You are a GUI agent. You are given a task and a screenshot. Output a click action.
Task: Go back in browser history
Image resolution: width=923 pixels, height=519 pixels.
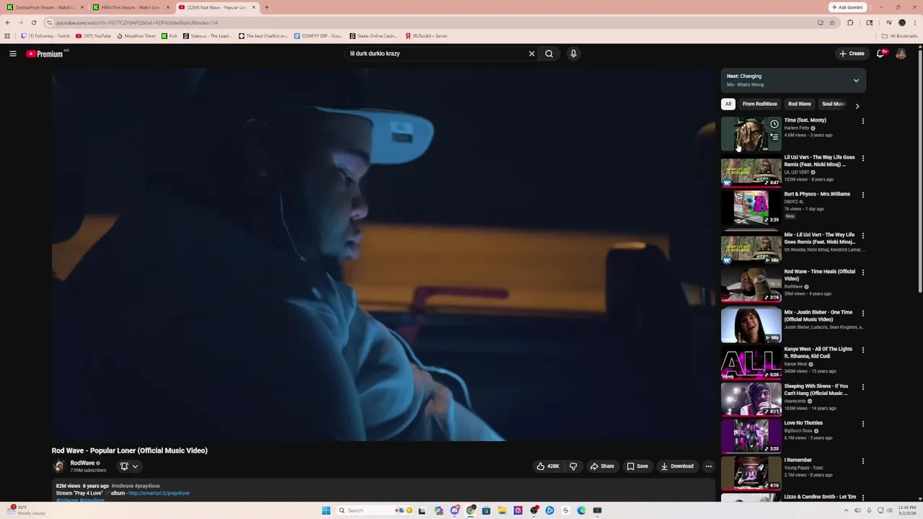tap(8, 22)
